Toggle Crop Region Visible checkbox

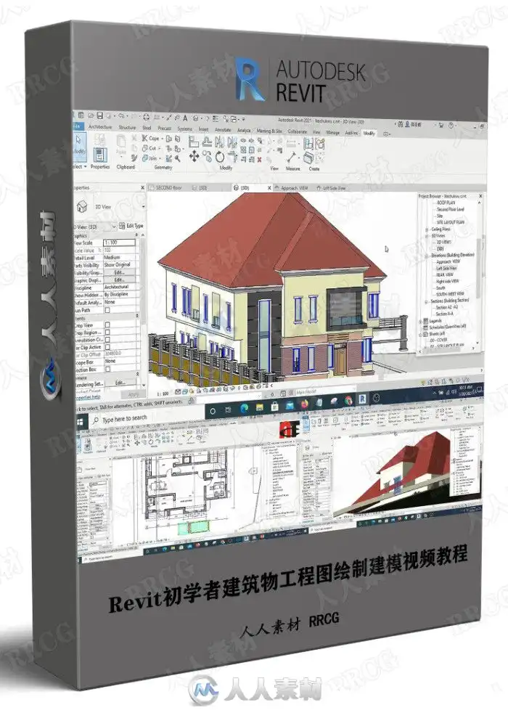point(107,333)
